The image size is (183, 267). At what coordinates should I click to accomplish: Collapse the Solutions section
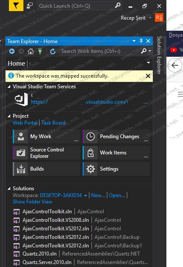[9, 189]
